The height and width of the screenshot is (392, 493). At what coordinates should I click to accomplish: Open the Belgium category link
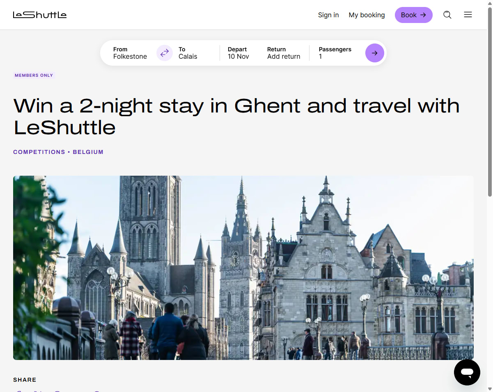[88, 152]
